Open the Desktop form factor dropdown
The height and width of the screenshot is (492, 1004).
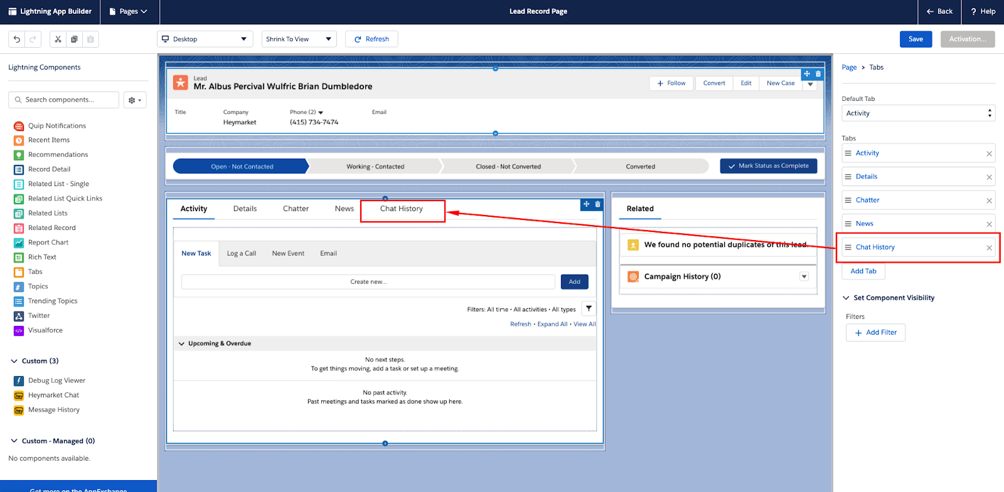click(x=205, y=39)
